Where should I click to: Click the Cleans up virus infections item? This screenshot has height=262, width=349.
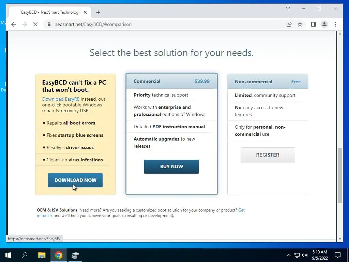point(75,160)
